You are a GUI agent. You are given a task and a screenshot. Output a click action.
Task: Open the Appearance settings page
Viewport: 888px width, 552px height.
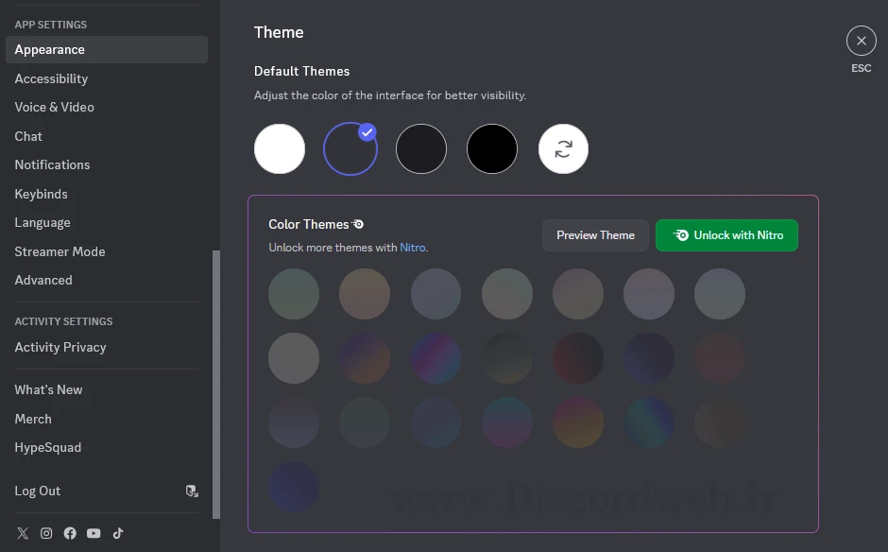click(107, 50)
